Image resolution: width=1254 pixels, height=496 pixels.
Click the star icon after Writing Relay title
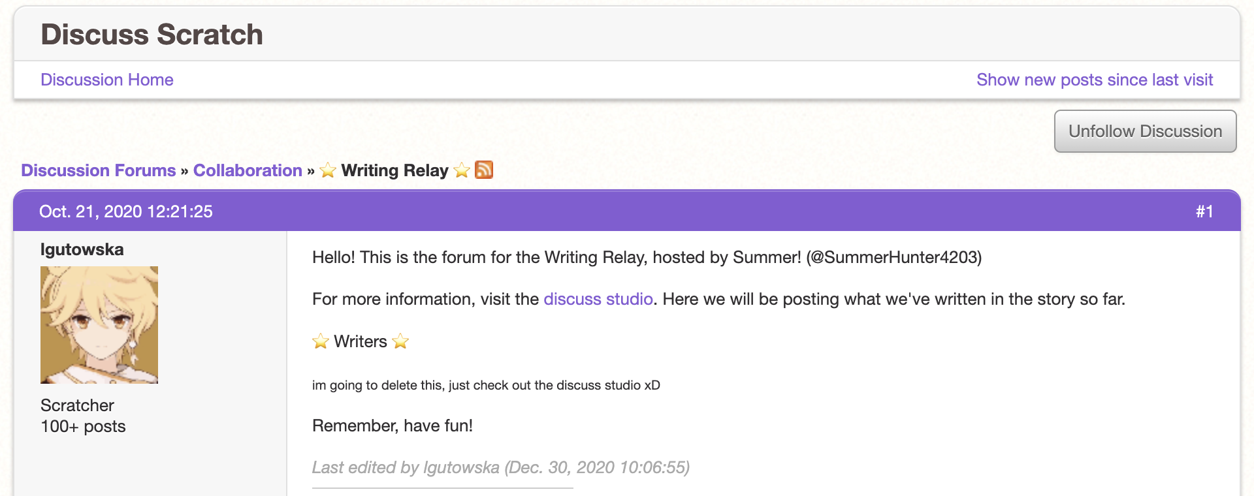pyautogui.click(x=462, y=170)
